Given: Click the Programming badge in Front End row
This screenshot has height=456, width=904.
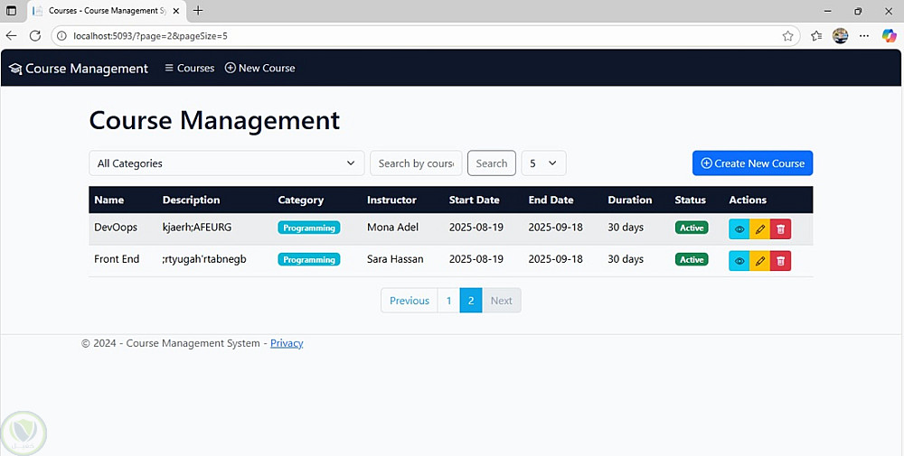Looking at the screenshot, I should (309, 260).
